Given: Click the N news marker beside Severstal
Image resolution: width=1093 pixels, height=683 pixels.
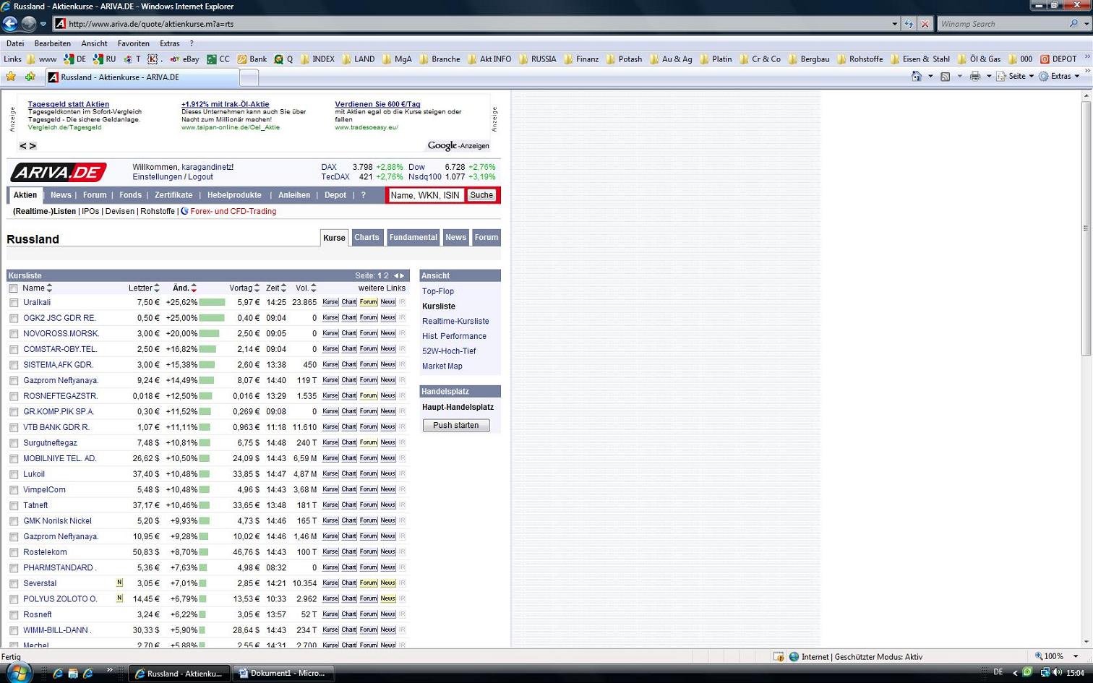Looking at the screenshot, I should click(119, 583).
